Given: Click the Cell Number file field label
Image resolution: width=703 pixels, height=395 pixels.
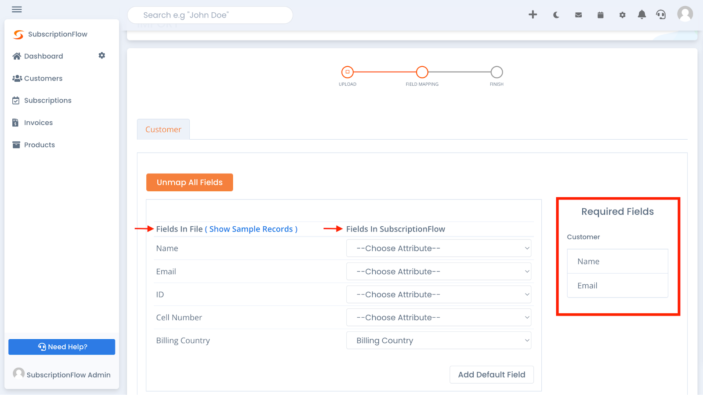Looking at the screenshot, I should pos(179,317).
